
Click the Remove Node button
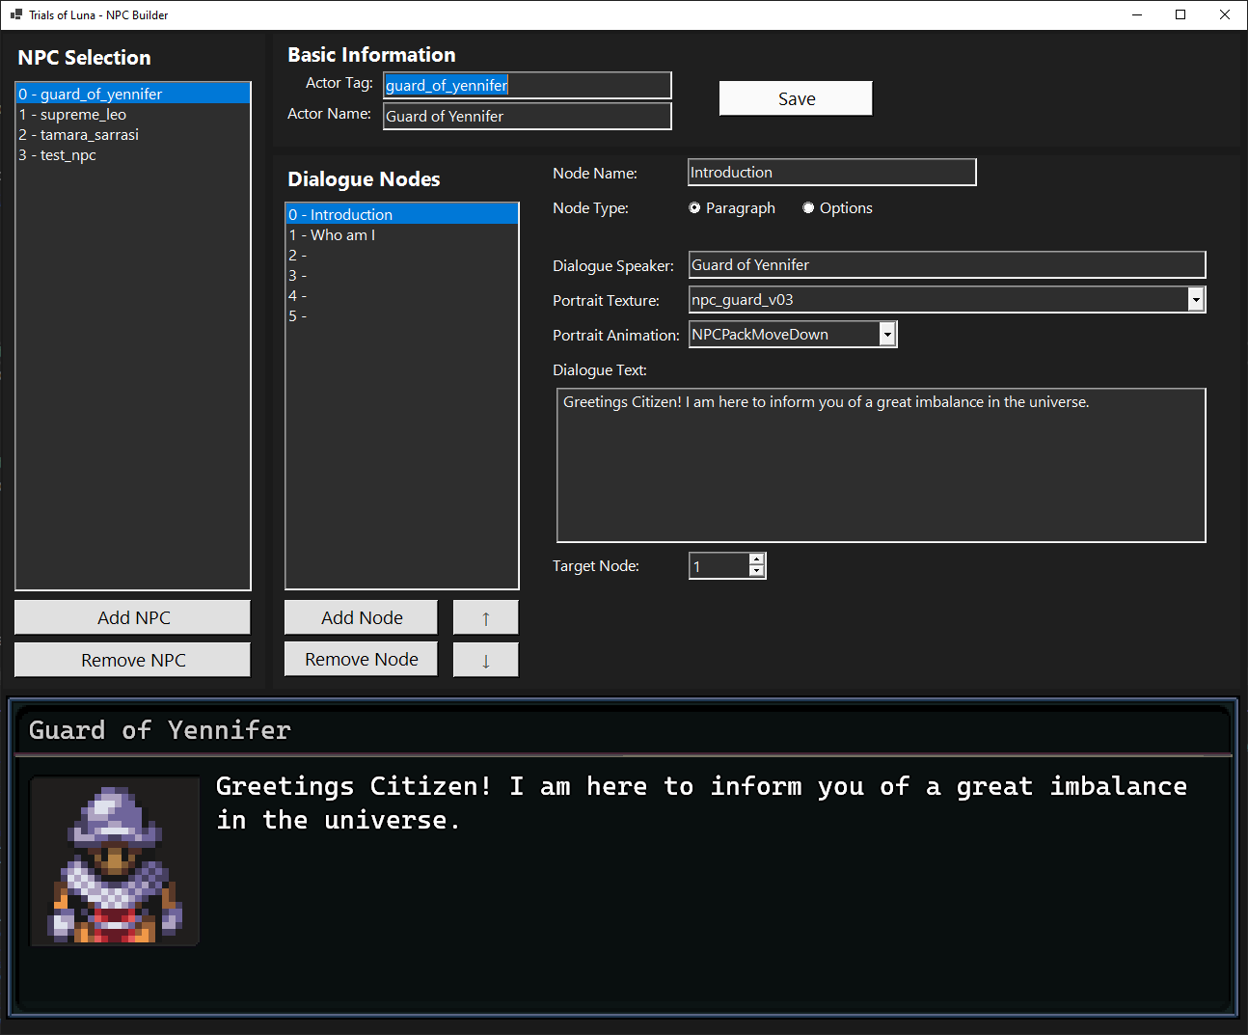(362, 660)
